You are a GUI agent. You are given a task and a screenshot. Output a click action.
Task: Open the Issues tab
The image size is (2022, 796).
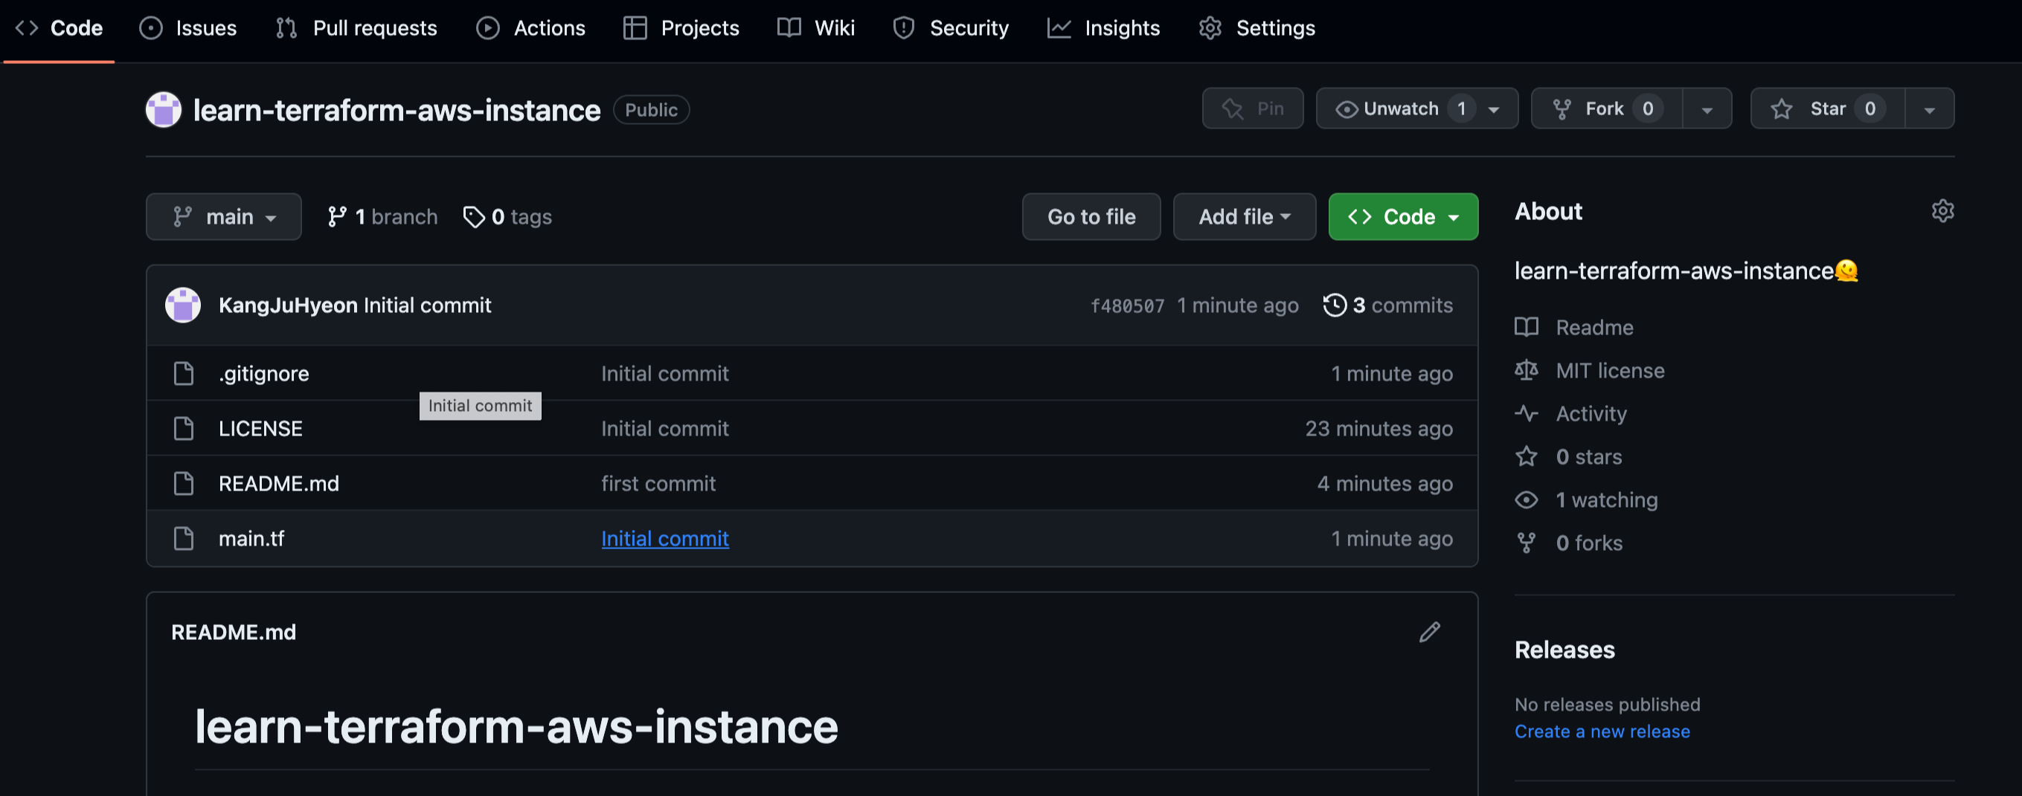(x=187, y=28)
